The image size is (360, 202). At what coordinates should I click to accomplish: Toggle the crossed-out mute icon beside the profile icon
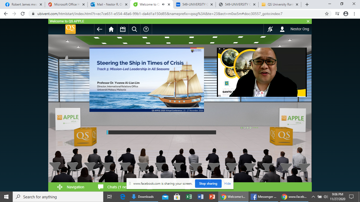click(x=270, y=29)
